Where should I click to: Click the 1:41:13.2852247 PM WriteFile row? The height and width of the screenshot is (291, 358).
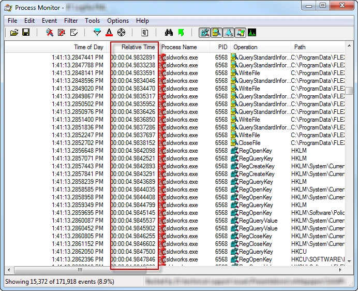(175, 135)
